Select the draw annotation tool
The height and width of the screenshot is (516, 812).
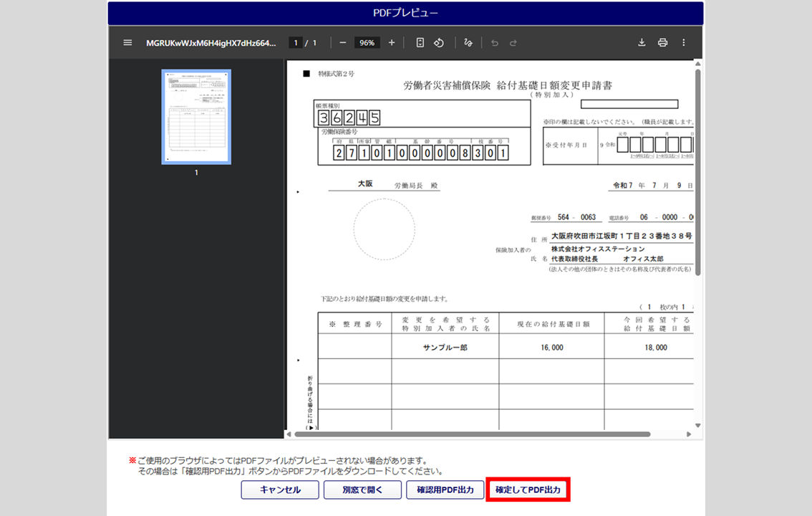[468, 43]
